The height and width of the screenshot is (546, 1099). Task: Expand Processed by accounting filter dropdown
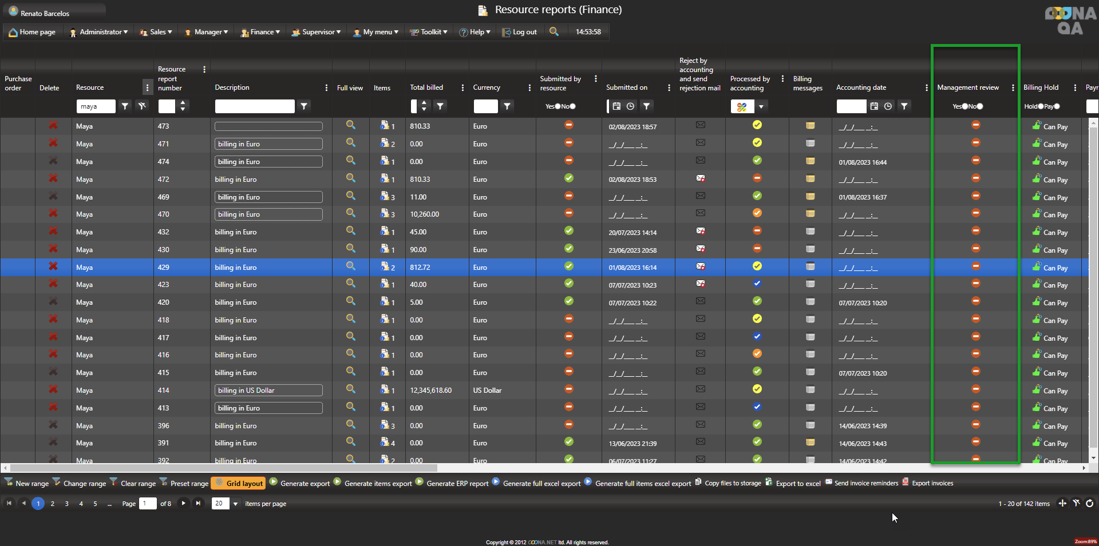point(761,106)
